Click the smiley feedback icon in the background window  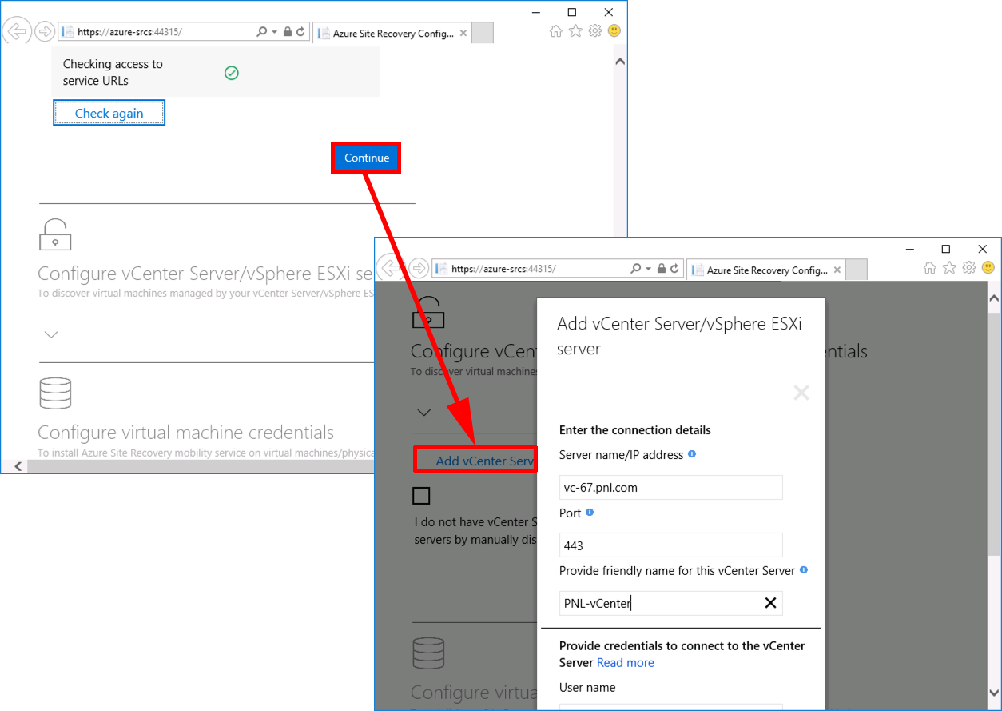[614, 31]
